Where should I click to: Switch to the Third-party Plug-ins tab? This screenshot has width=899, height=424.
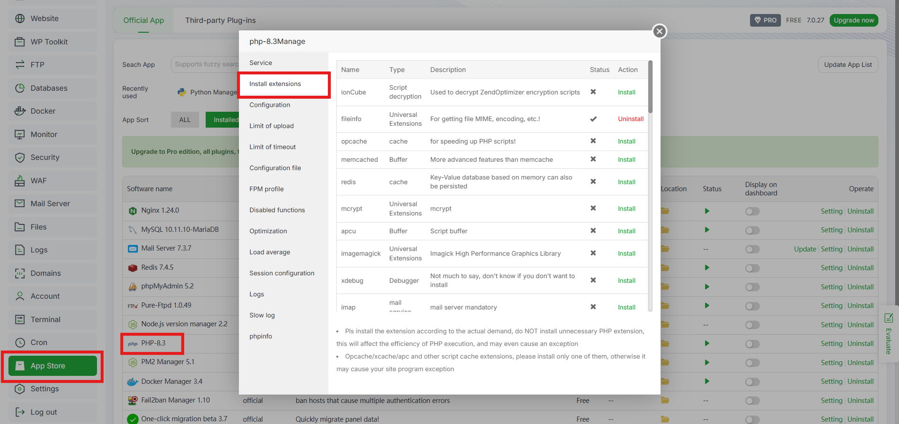click(220, 20)
